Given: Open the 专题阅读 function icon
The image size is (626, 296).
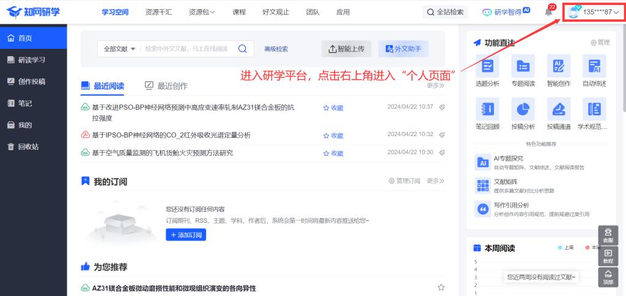Looking at the screenshot, I should coord(523,66).
